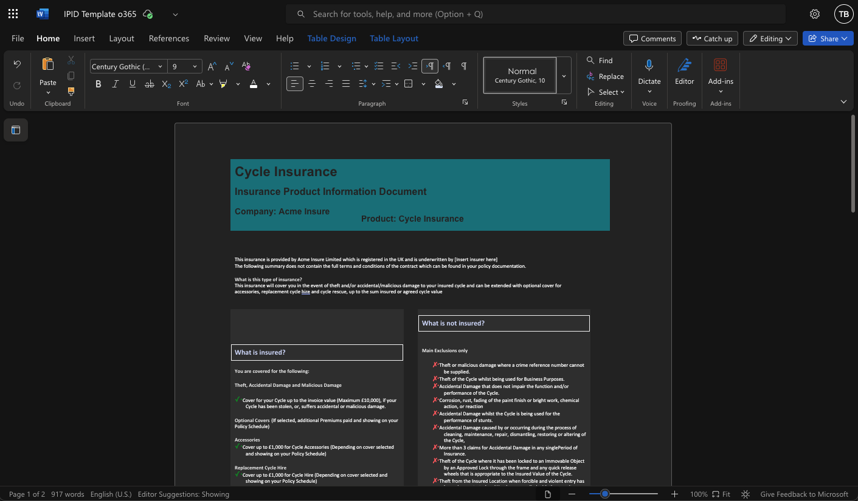Toggle Italic formatting
Viewport: 858px width, 501px height.
coord(115,84)
